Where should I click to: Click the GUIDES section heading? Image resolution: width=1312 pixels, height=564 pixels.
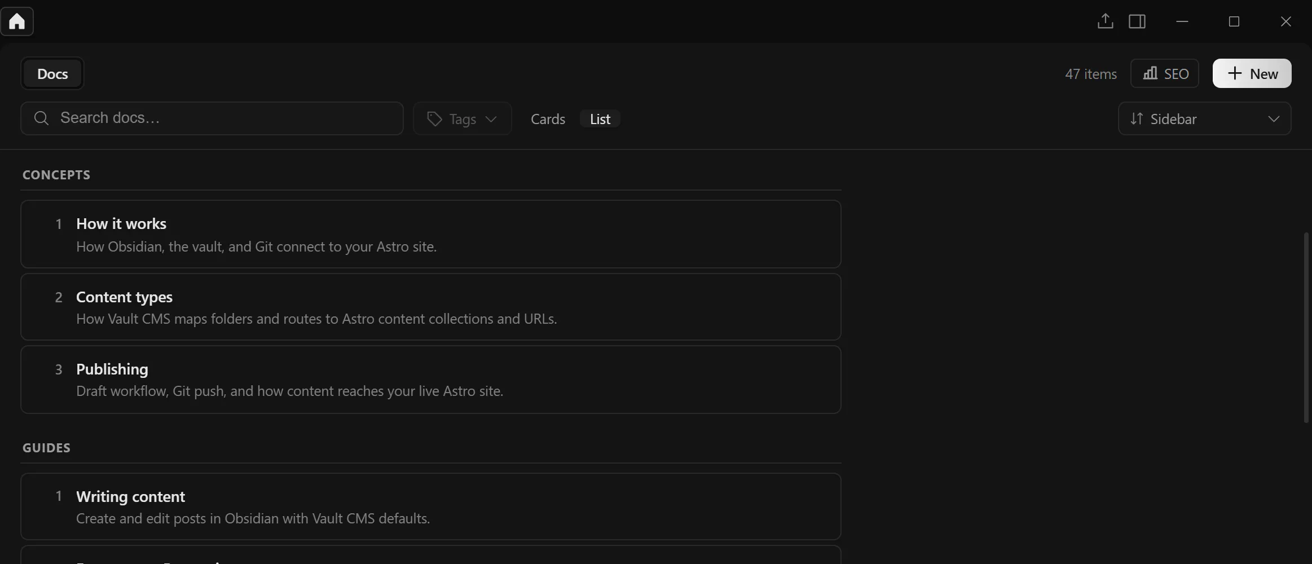[x=46, y=448]
